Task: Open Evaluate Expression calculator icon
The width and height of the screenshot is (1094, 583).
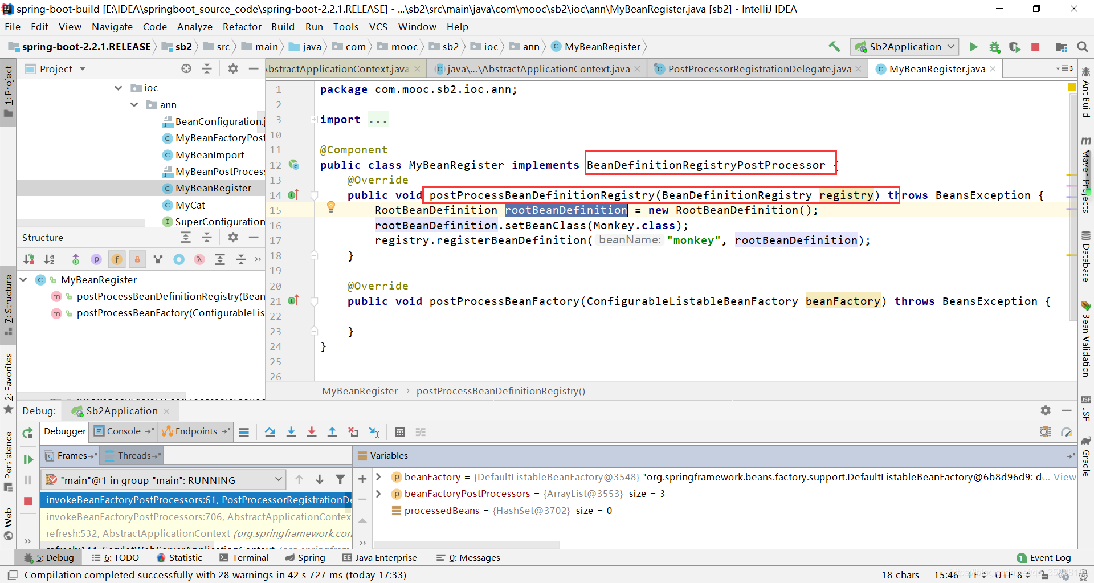Action: click(400, 432)
